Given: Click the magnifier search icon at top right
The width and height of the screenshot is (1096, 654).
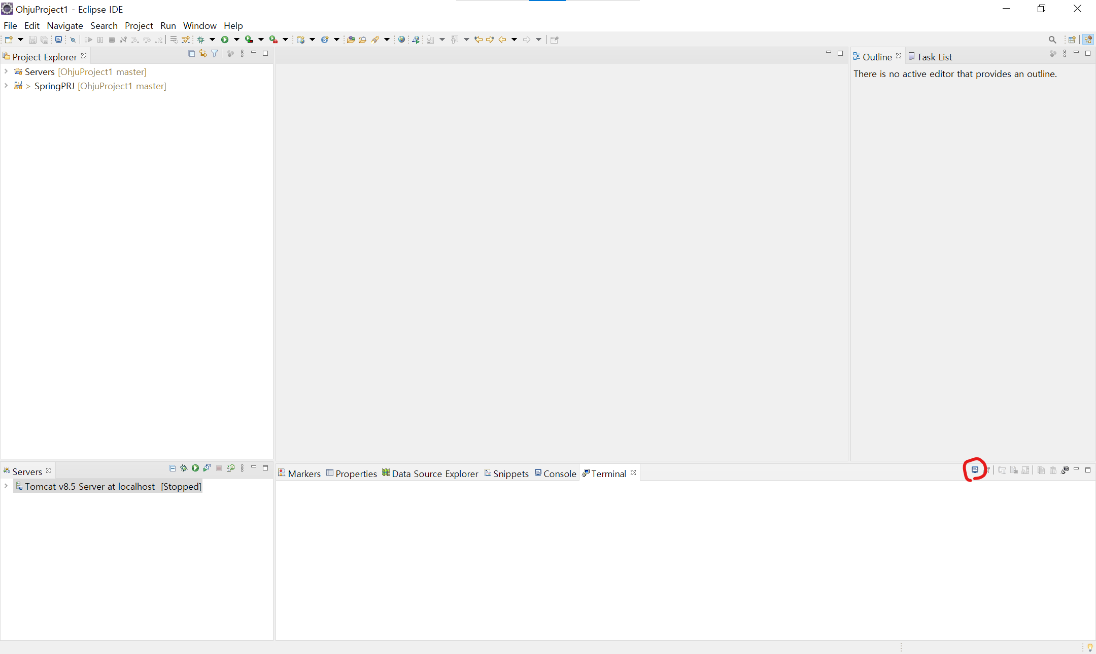Looking at the screenshot, I should (x=1052, y=40).
